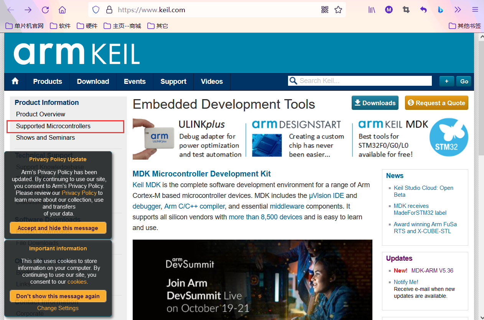484x320 pixels.
Task: Open the File Downloads sidebar link
Action: coord(37,243)
